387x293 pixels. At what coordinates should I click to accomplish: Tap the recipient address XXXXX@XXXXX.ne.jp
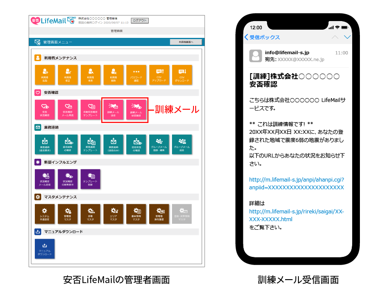tap(301, 59)
